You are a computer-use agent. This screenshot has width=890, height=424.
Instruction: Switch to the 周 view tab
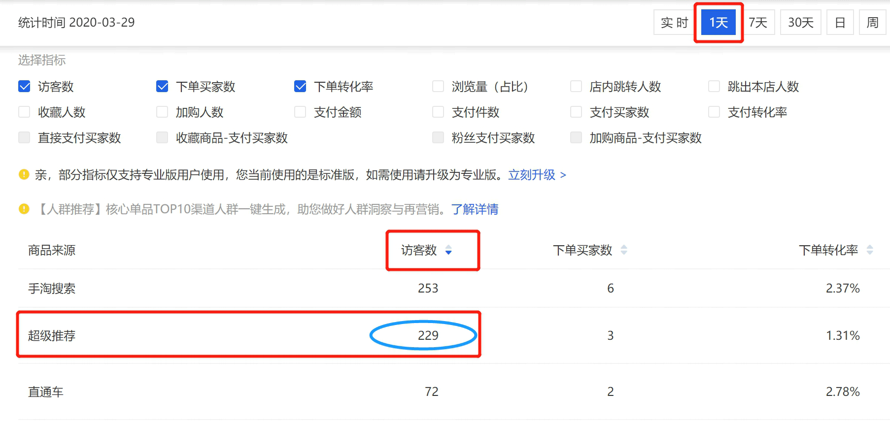(872, 23)
